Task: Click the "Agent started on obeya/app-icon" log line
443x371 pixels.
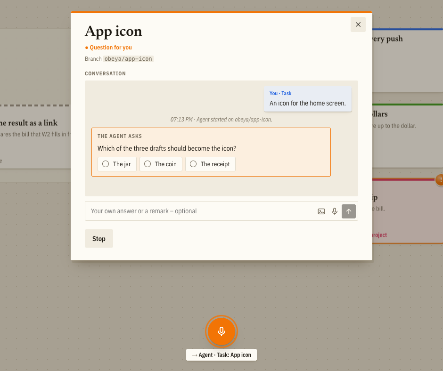Action: coord(221,120)
